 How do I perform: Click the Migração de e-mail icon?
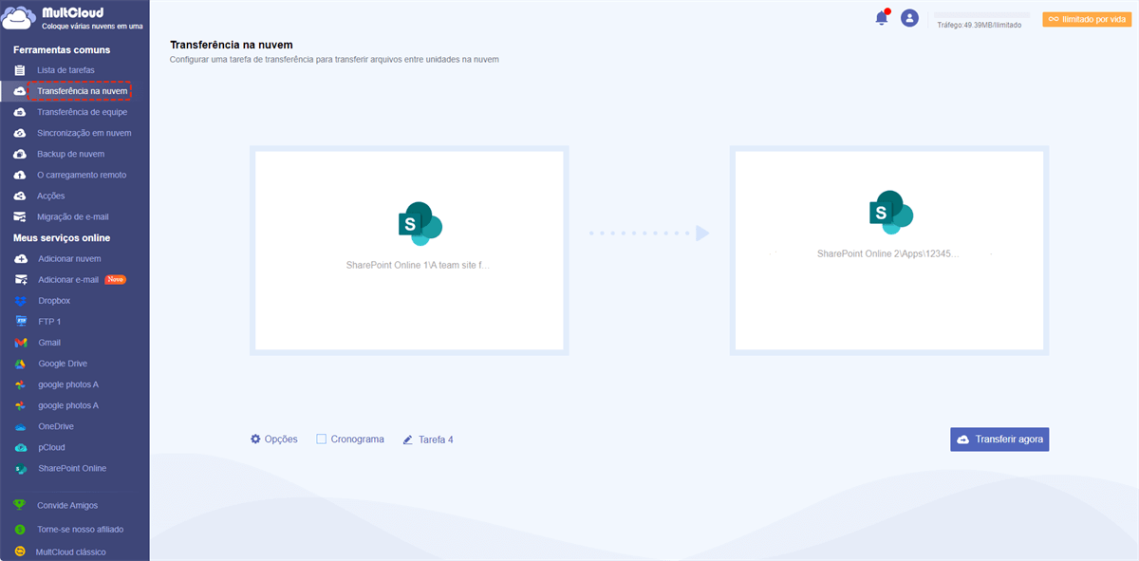tap(20, 216)
